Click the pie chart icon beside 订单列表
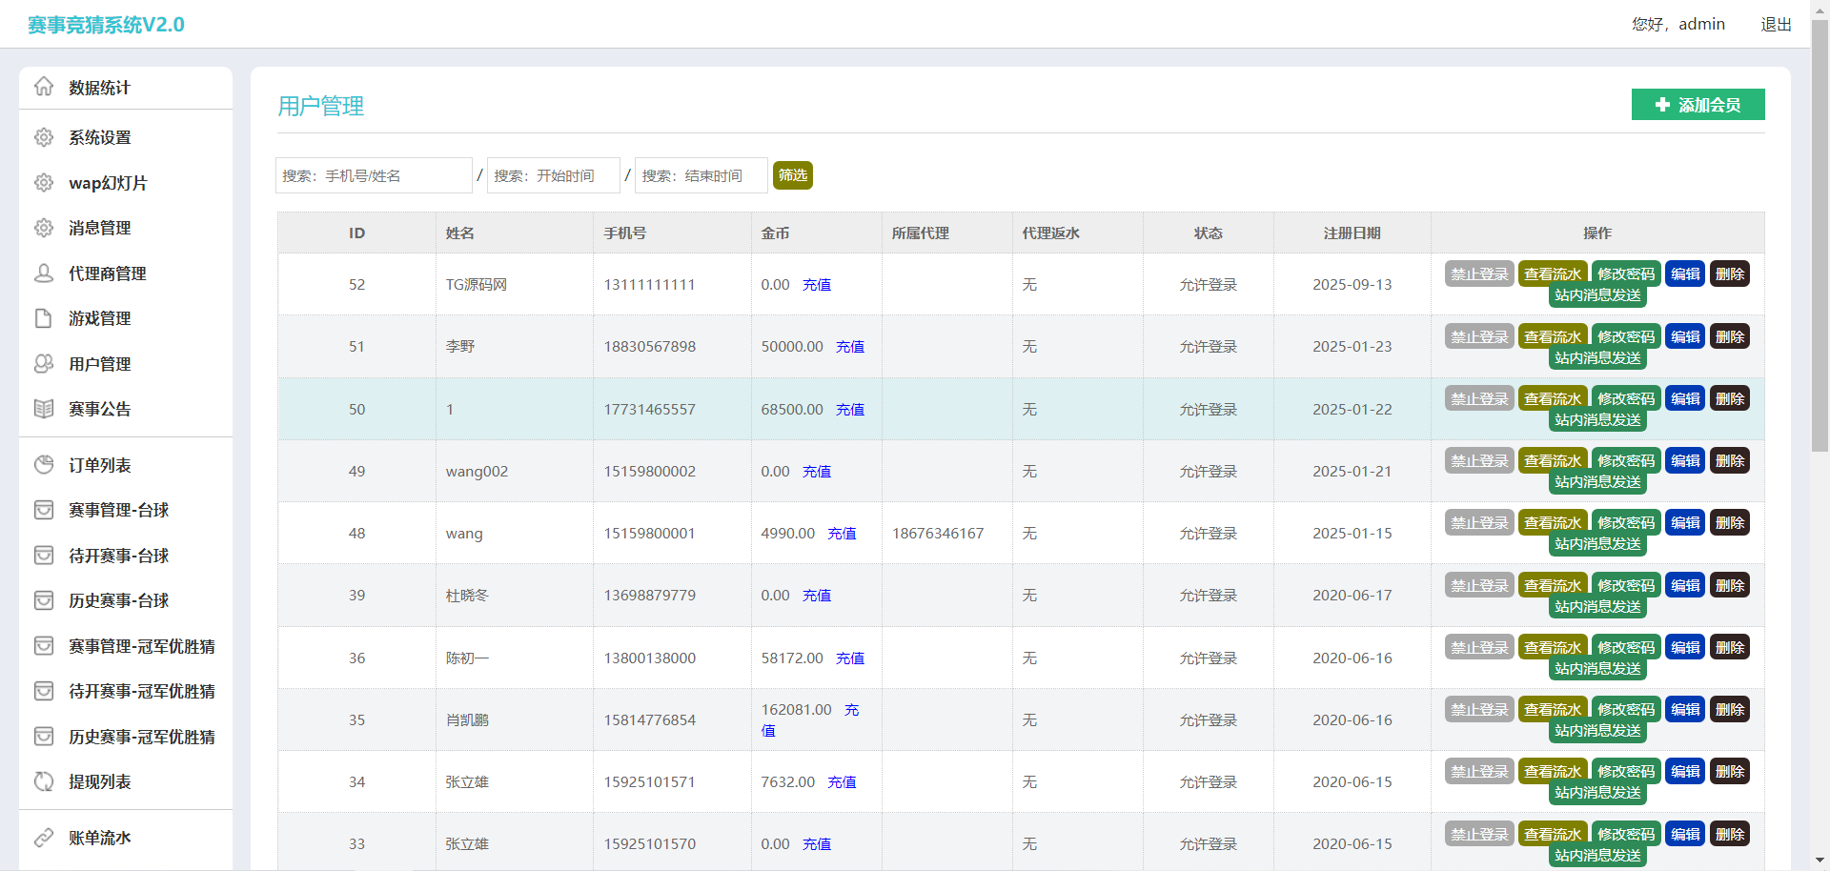 (x=44, y=465)
